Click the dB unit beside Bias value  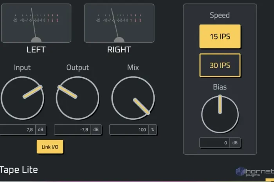click(235, 143)
